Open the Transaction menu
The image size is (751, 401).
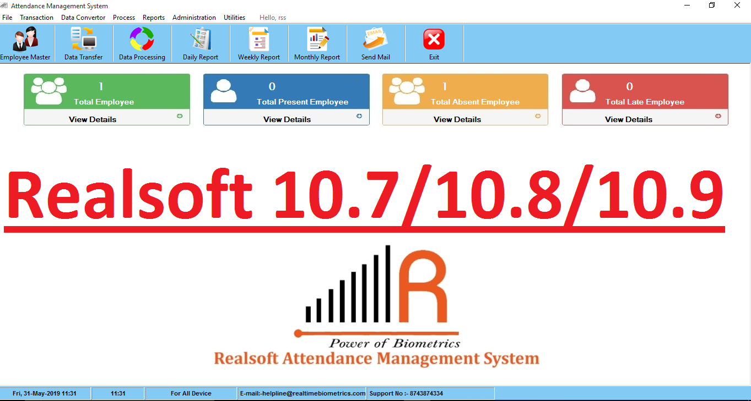tap(37, 18)
